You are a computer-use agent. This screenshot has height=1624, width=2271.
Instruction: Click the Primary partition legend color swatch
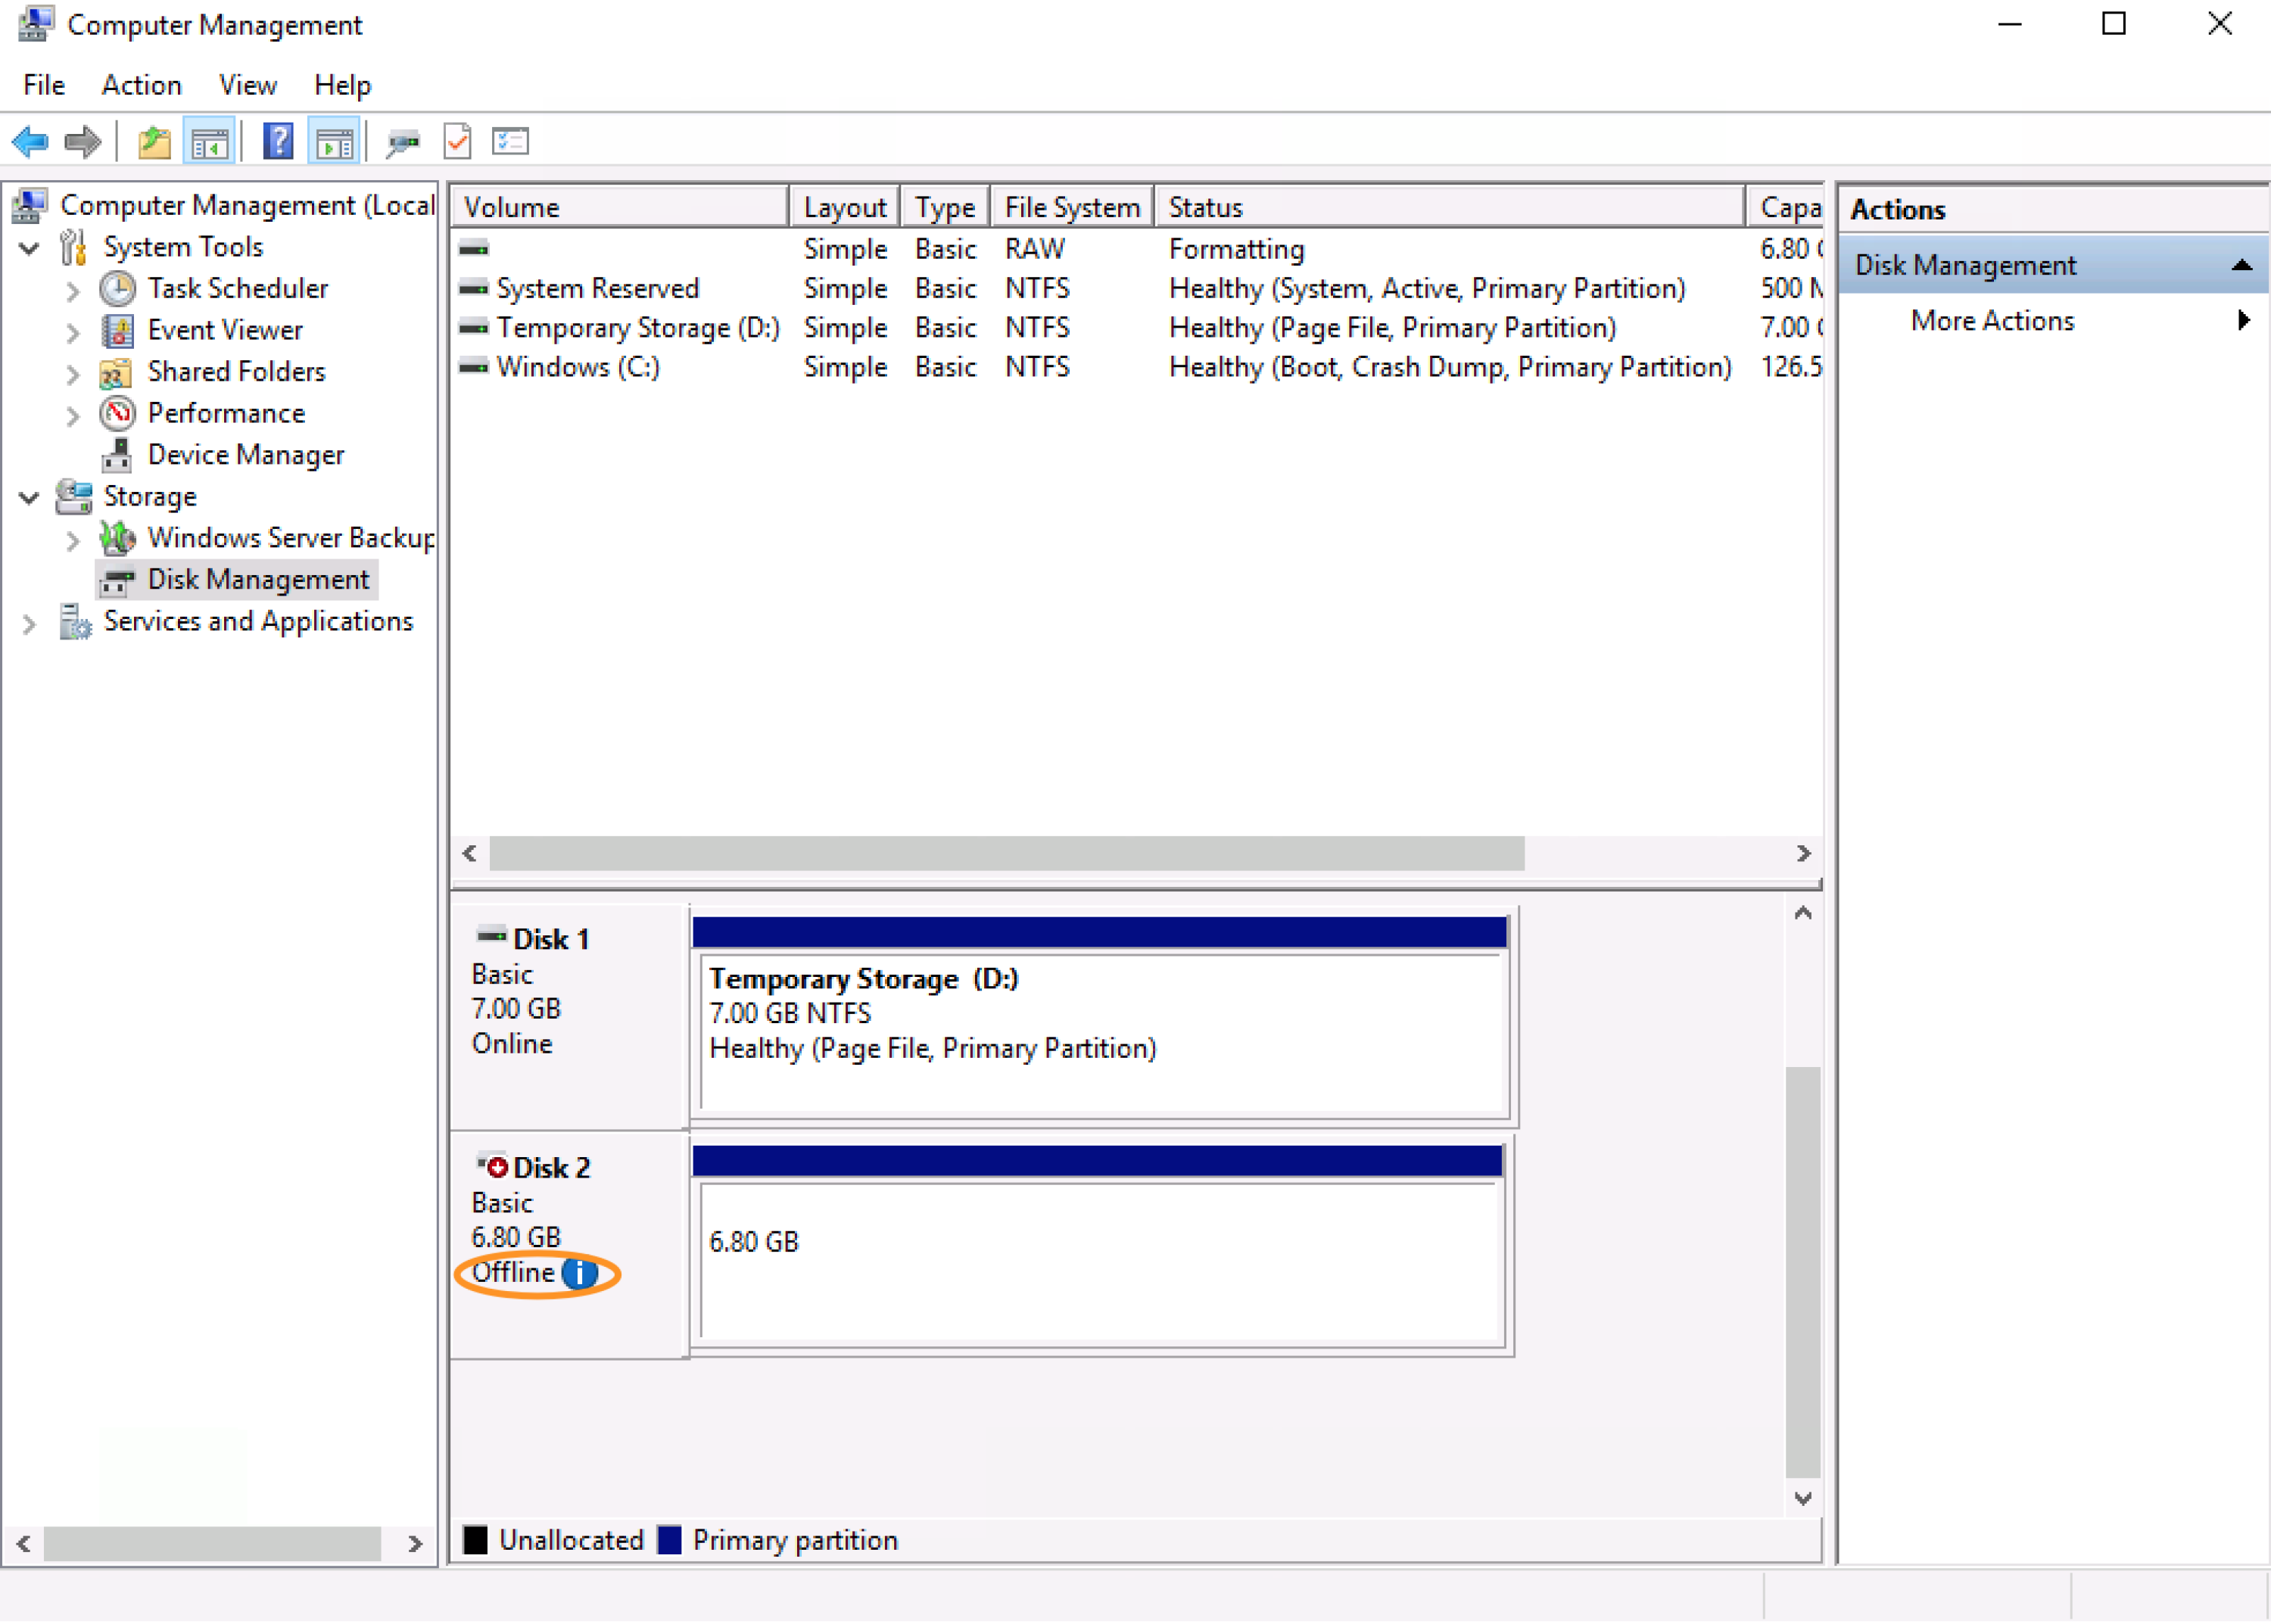tap(669, 1540)
